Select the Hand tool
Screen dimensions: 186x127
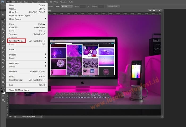[x=3, y=82]
